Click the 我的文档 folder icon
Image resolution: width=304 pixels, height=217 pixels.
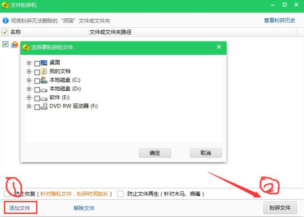(x=44, y=71)
